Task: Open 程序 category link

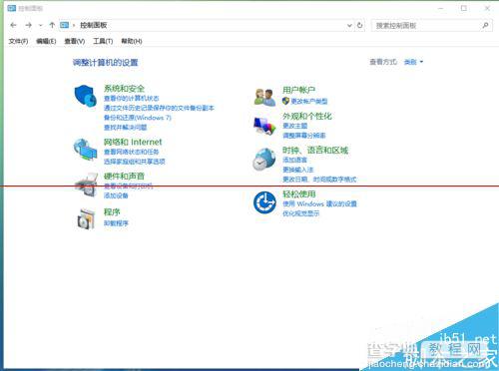Action: click(x=112, y=211)
